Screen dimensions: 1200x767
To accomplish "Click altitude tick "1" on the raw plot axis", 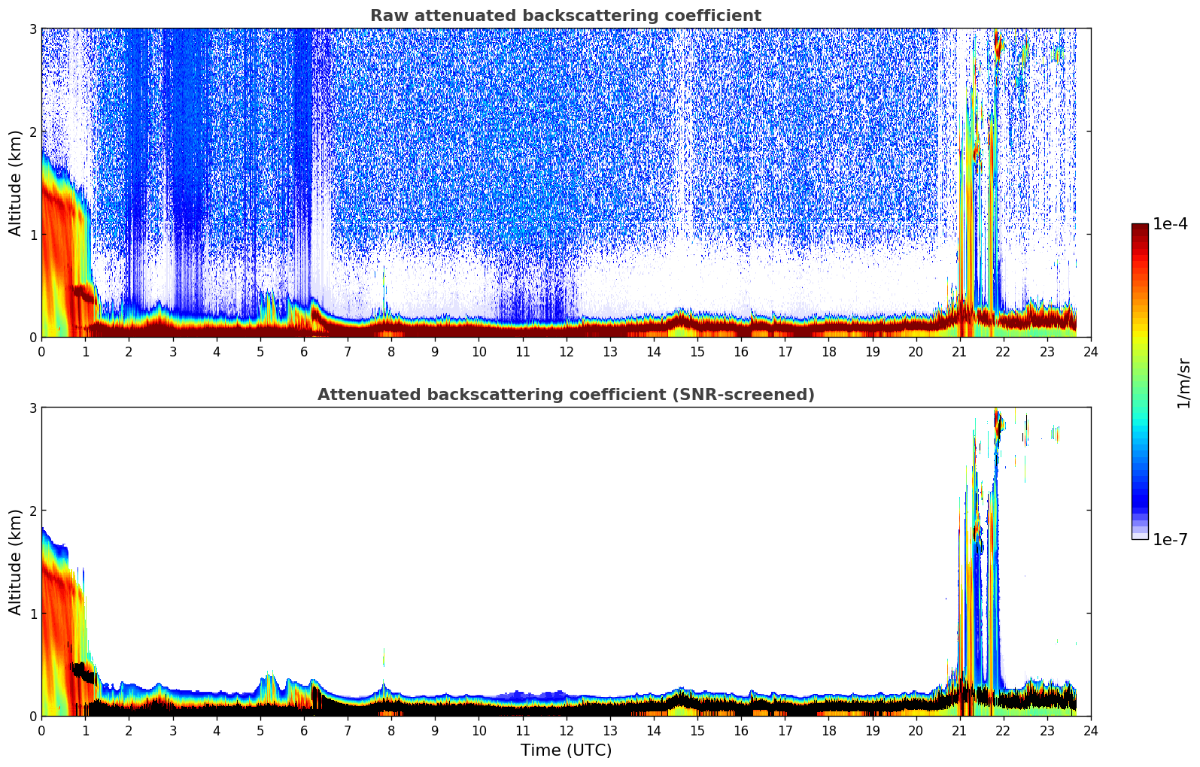I will click(33, 235).
